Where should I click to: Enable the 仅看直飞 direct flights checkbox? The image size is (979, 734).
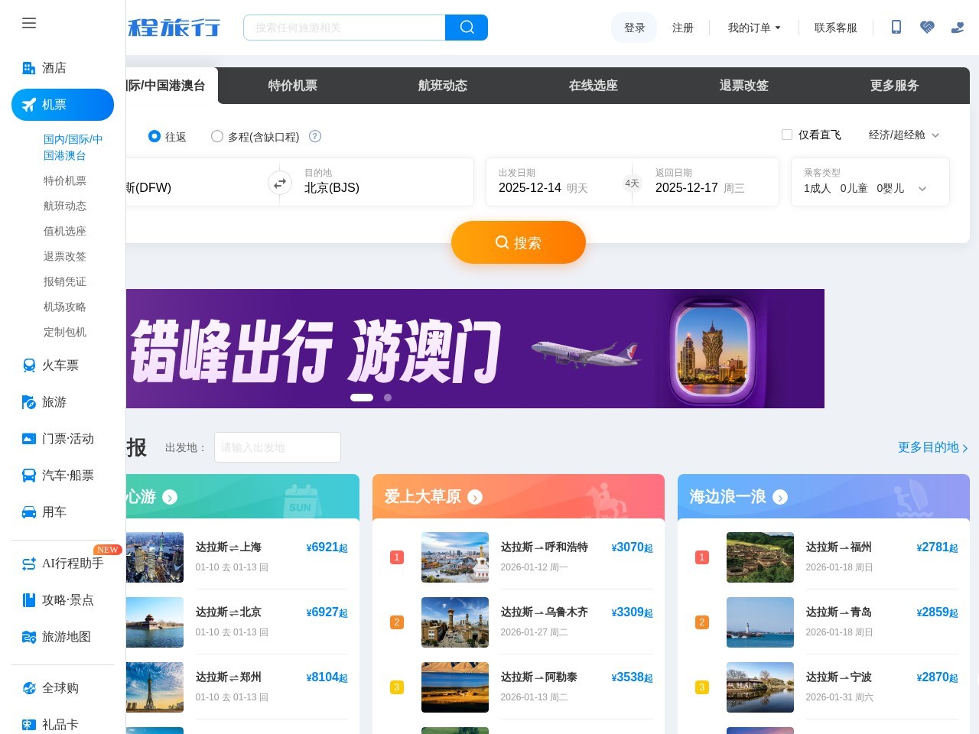coord(787,135)
